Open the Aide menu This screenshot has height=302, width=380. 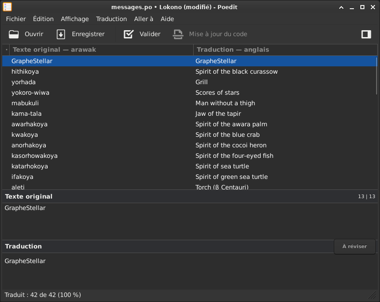[x=167, y=19]
